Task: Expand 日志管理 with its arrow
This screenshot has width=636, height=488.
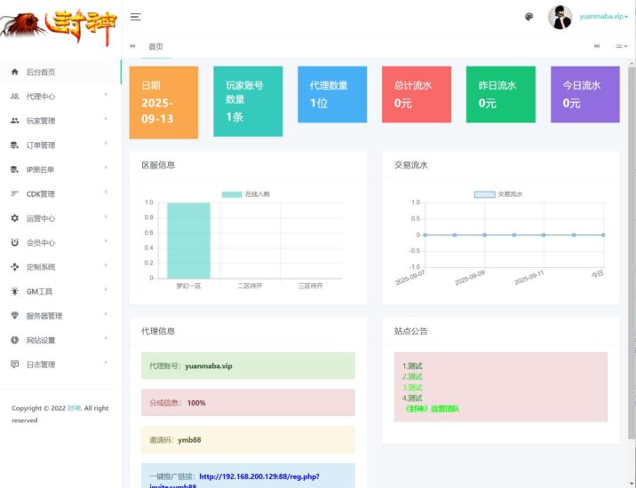Action: (x=106, y=363)
